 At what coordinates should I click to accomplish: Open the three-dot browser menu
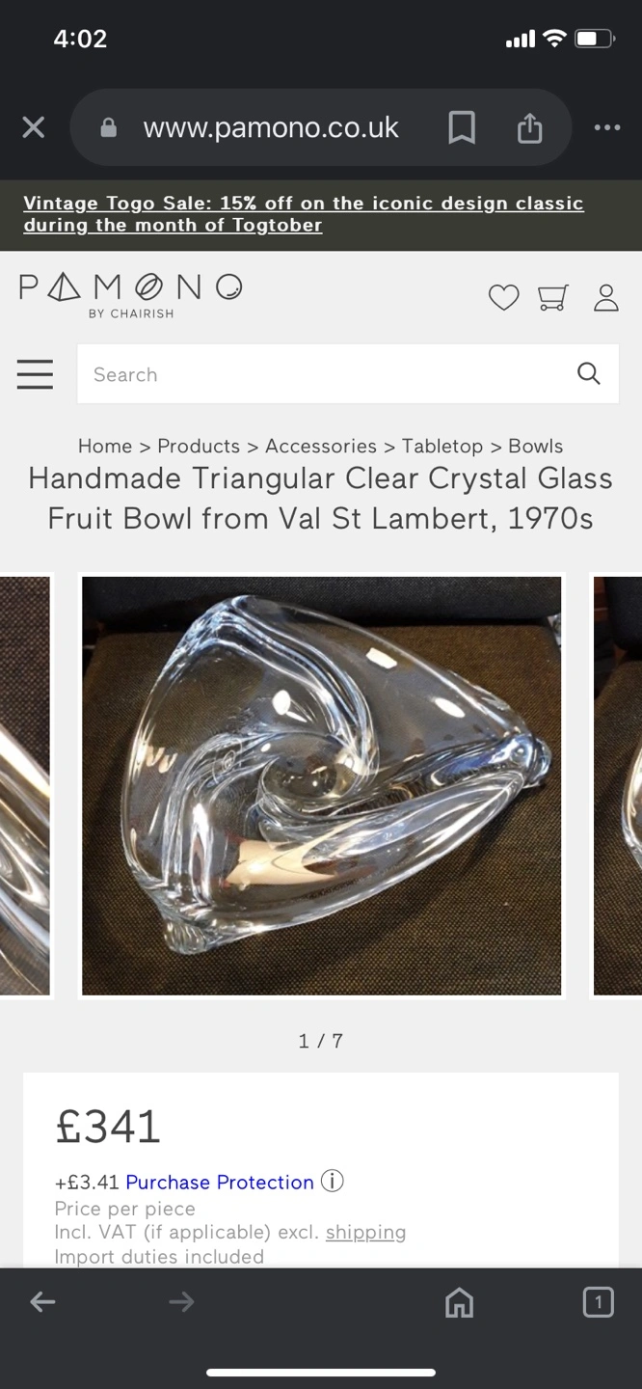(x=607, y=127)
